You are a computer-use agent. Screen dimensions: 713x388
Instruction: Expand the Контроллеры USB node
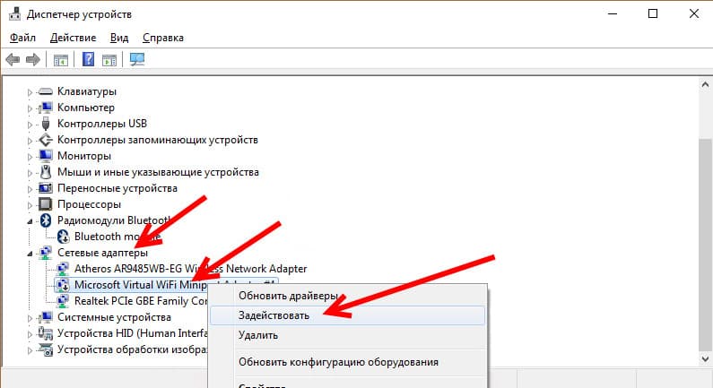point(30,125)
